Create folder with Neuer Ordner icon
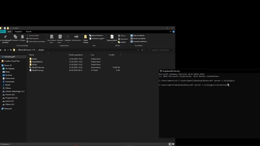This screenshot has width=260, height=146. (x=86, y=36)
